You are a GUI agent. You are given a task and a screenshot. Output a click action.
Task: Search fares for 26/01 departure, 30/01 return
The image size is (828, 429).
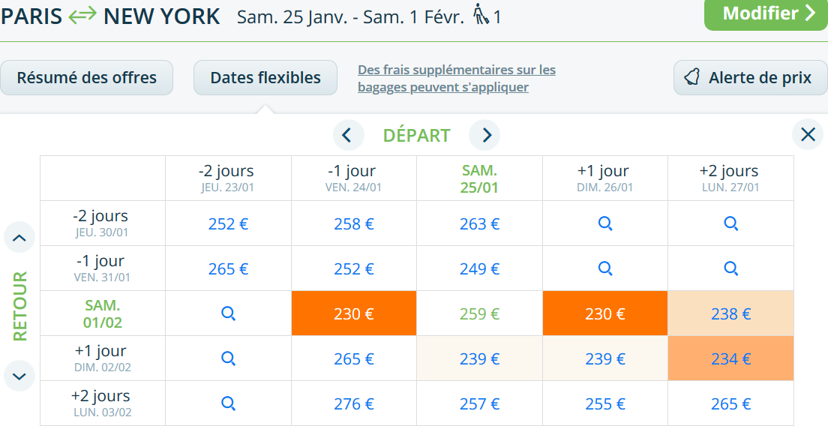604,223
